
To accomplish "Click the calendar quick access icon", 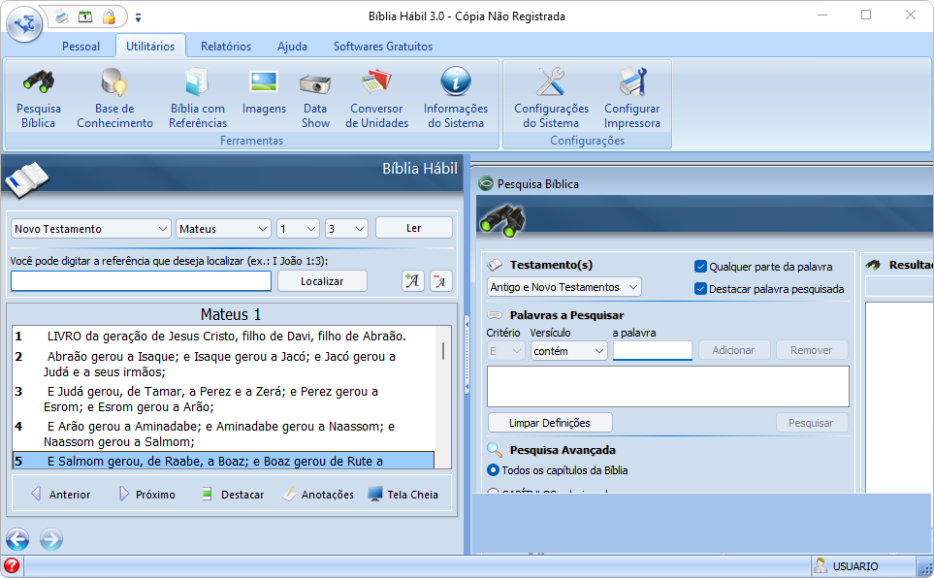I will coord(85,16).
